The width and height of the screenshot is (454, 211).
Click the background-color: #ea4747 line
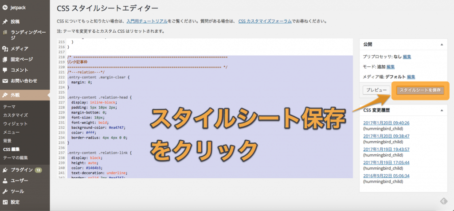pos(98,127)
